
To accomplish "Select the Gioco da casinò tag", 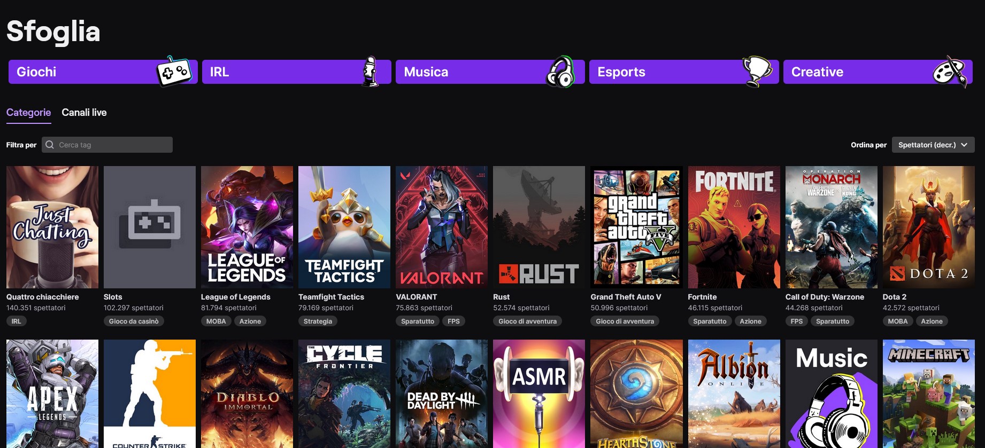I will [134, 321].
